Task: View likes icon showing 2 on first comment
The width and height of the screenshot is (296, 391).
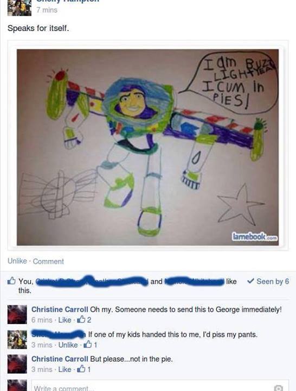Action: (x=84, y=320)
